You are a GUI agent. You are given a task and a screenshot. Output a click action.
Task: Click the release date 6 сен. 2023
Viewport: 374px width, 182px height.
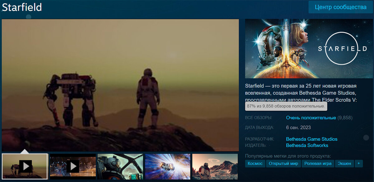(298, 128)
